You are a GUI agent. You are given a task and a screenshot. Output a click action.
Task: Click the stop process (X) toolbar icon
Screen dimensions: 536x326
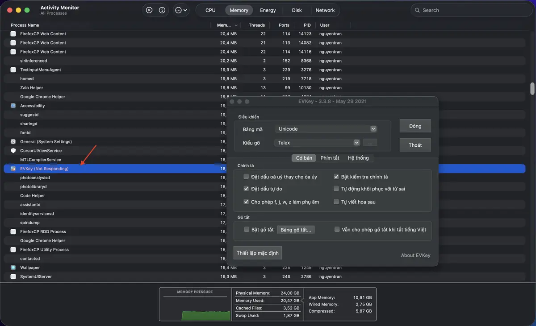[149, 10]
